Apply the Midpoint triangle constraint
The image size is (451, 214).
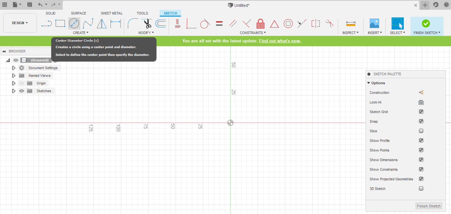pyautogui.click(x=274, y=24)
